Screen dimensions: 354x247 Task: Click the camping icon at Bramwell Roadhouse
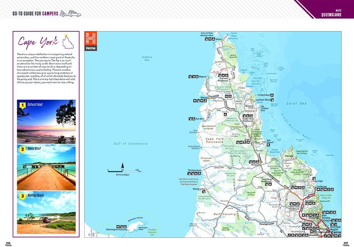click(223, 75)
